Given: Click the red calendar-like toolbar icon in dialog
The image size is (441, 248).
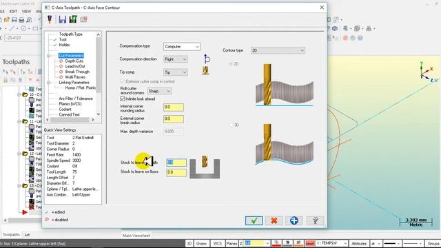Looking at the screenshot, I should (84, 19).
